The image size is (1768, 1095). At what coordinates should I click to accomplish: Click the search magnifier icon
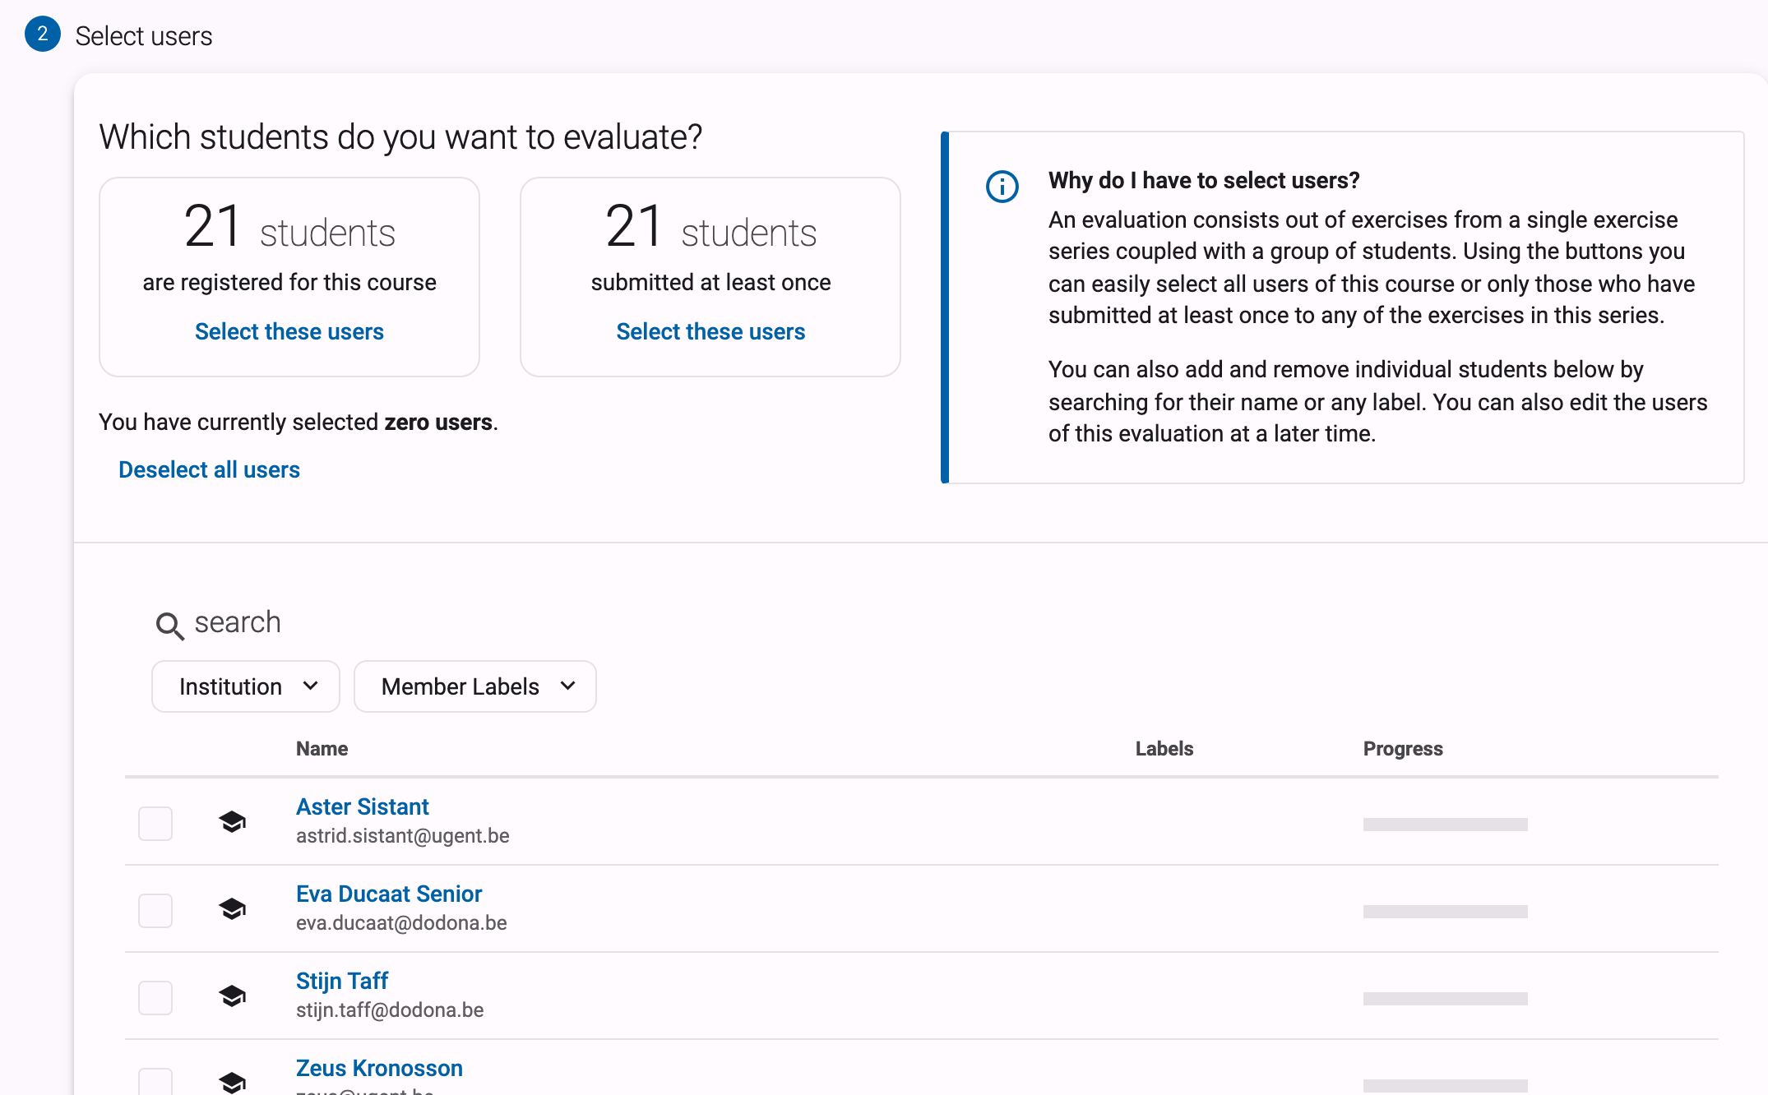[170, 626]
